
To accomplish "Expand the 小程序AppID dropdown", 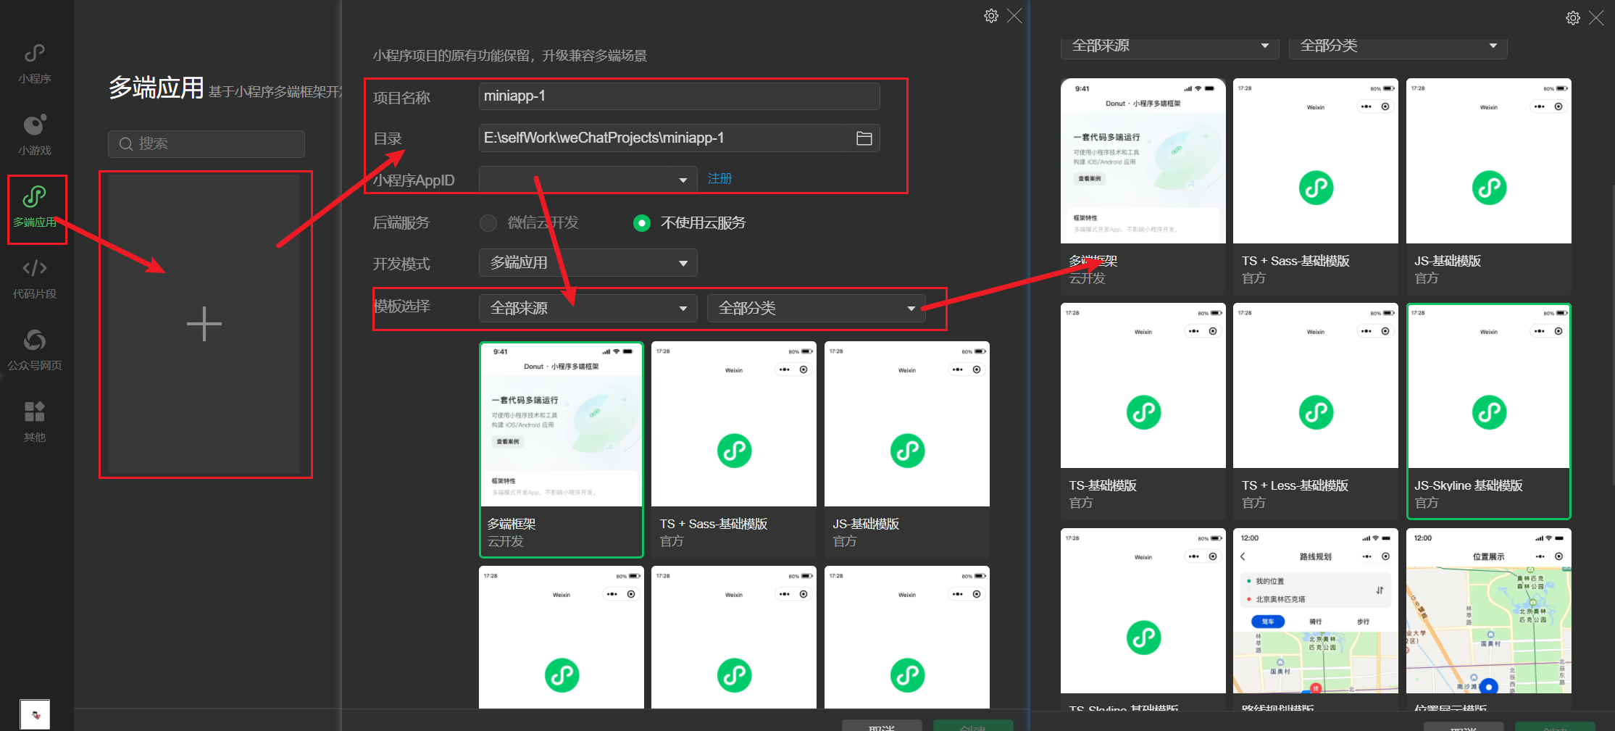I will point(587,179).
